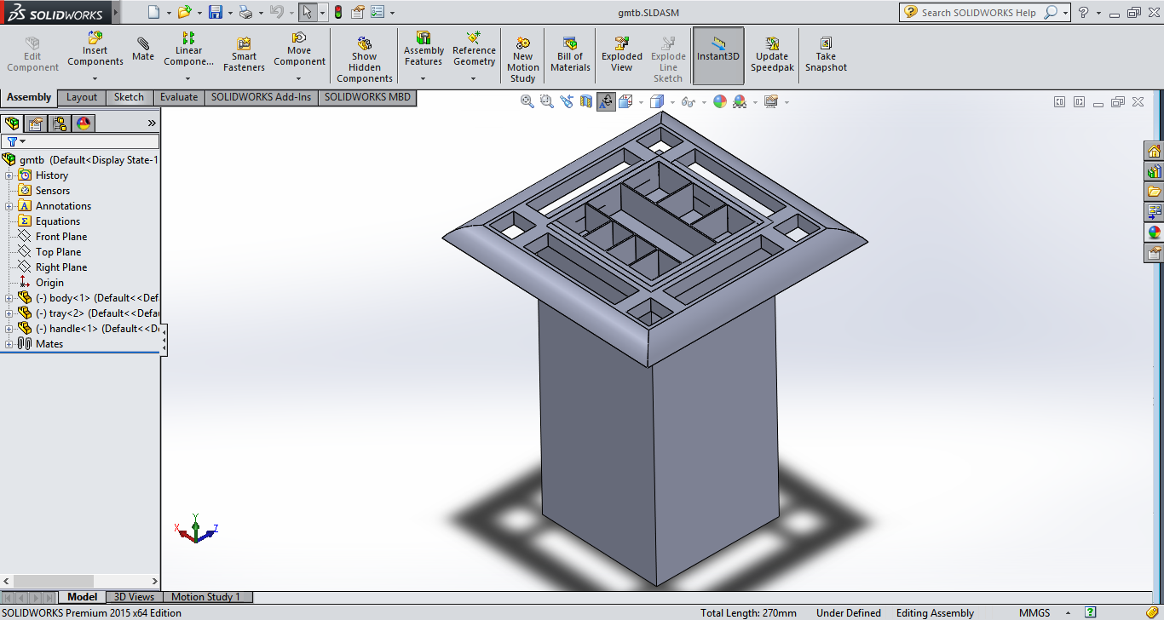Screen dimensions: 1164x620
Task: Start a New Motion Study
Action: pyautogui.click(x=523, y=60)
